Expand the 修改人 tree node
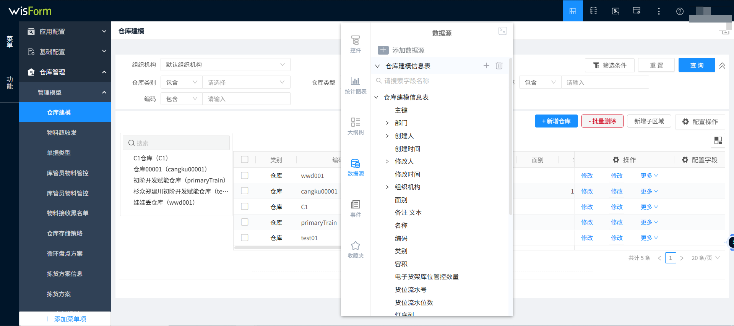 387,161
